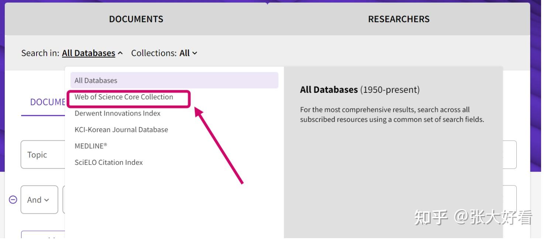Open the partially hidden DOCUMENTS sub-tab
Image resolution: width=547 pixels, height=240 pixels.
48,102
